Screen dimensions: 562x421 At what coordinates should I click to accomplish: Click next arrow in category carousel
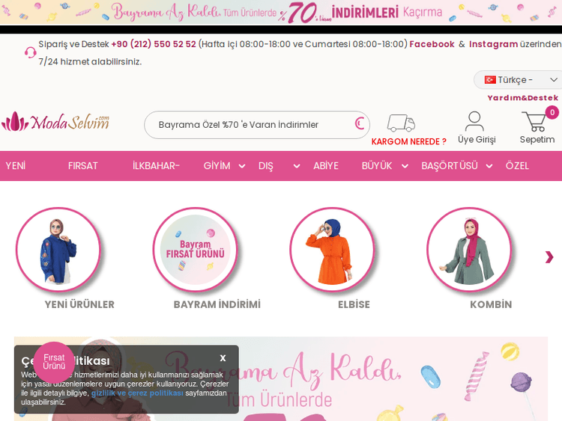coord(549,257)
